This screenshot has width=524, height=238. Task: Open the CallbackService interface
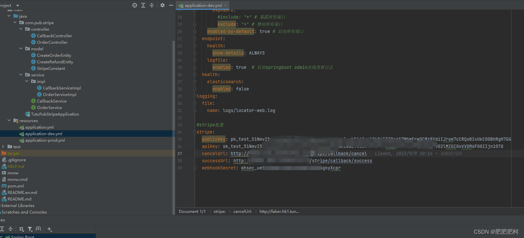point(51,101)
